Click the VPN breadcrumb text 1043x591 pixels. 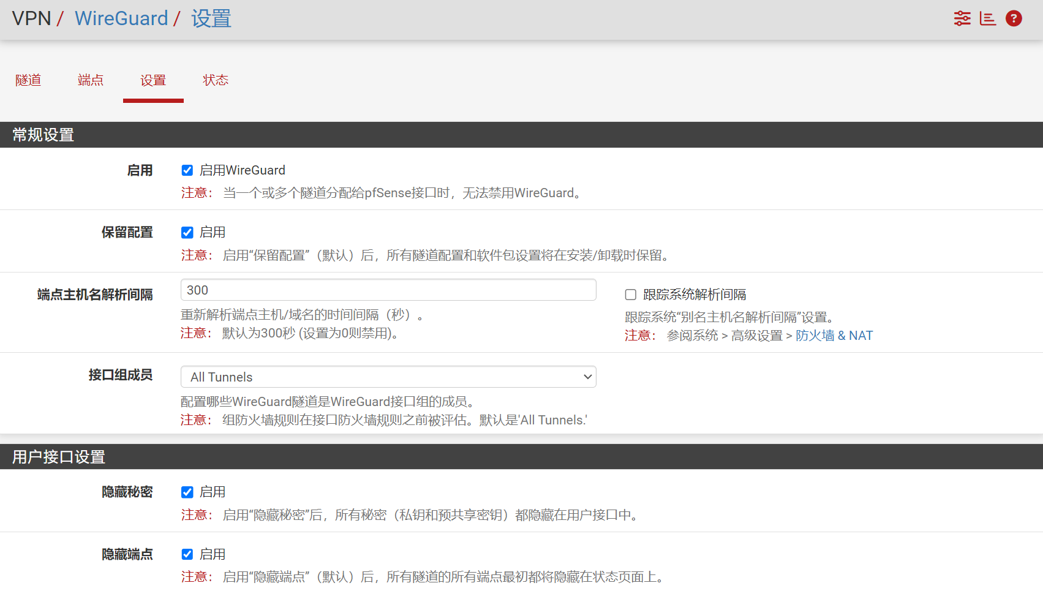click(31, 18)
